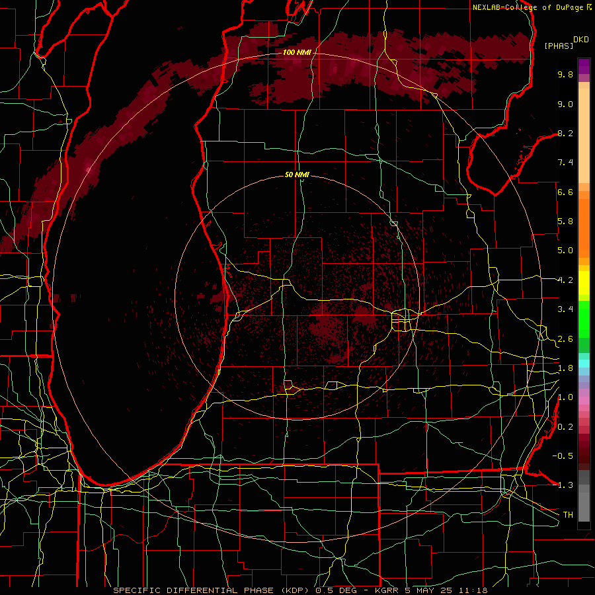The image size is (595, 595).
Task: Click the 4.2 scale value
Action: (x=565, y=280)
